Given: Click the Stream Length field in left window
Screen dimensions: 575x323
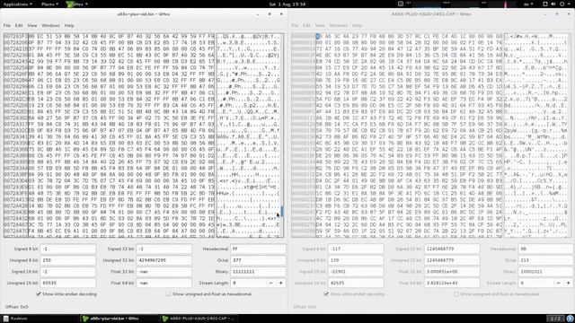Looking at the screenshot, I should 249,284.
